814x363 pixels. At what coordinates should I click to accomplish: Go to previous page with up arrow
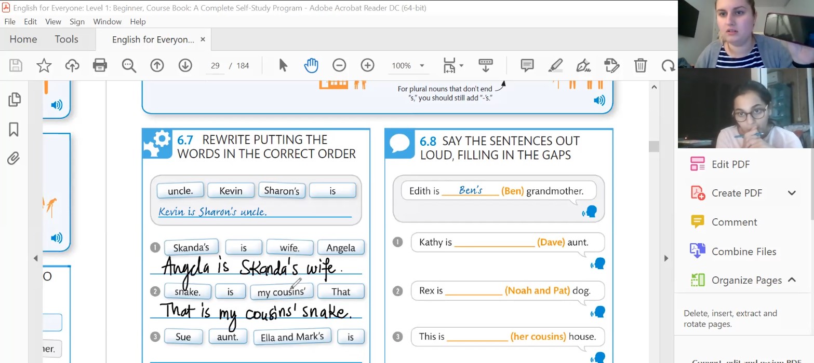[x=157, y=65]
